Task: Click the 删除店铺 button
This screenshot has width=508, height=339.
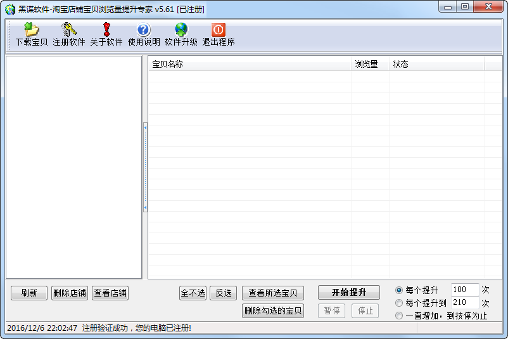Action: pos(70,293)
